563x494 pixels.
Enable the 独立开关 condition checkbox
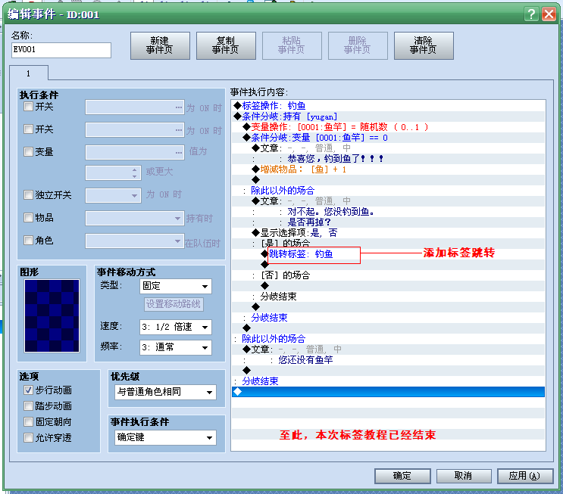tap(28, 194)
